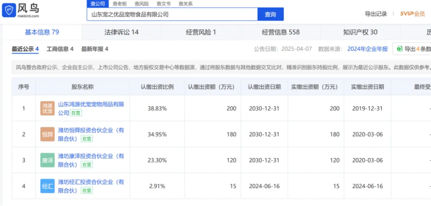Image resolution: width=431 pixels, height=206 pixels.
Task: Click the 经汇 shareholder logo thumbnail
Action: click(x=47, y=186)
